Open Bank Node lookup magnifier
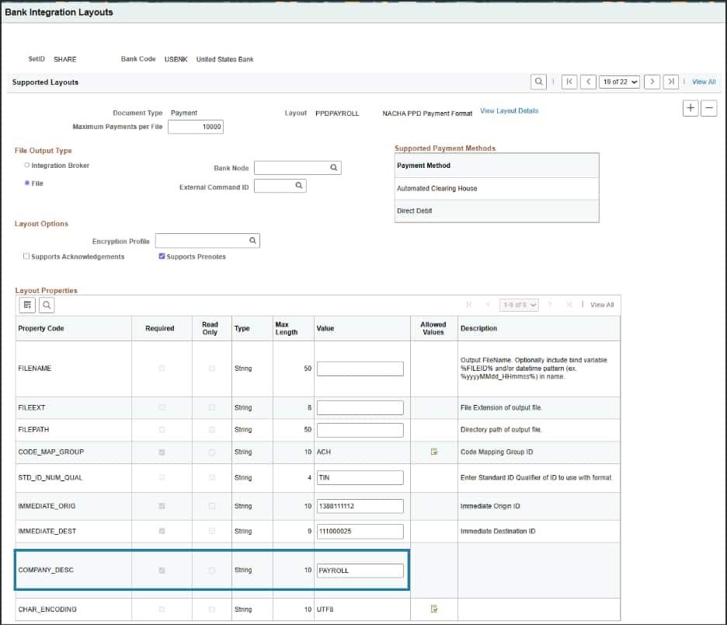Image resolution: width=727 pixels, height=625 pixels. click(x=333, y=168)
